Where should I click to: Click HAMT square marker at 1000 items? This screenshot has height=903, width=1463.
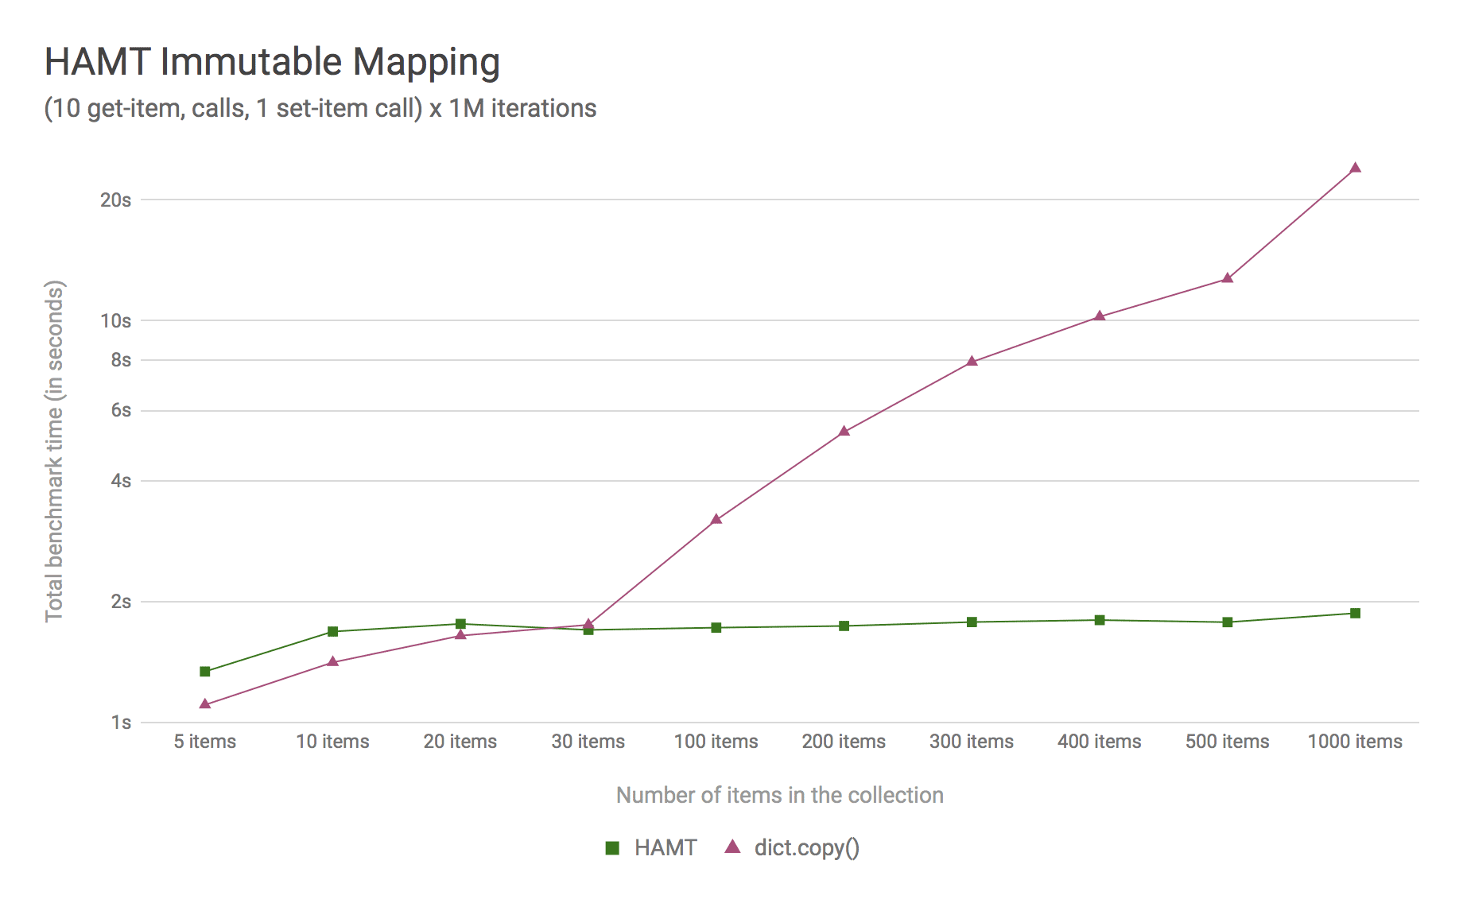click(x=1355, y=613)
